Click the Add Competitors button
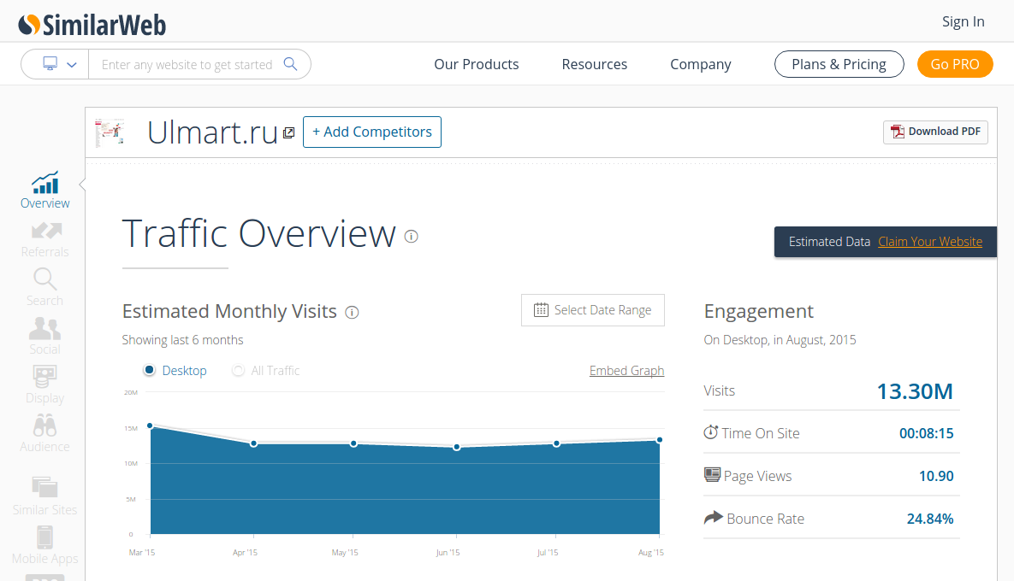 point(372,132)
